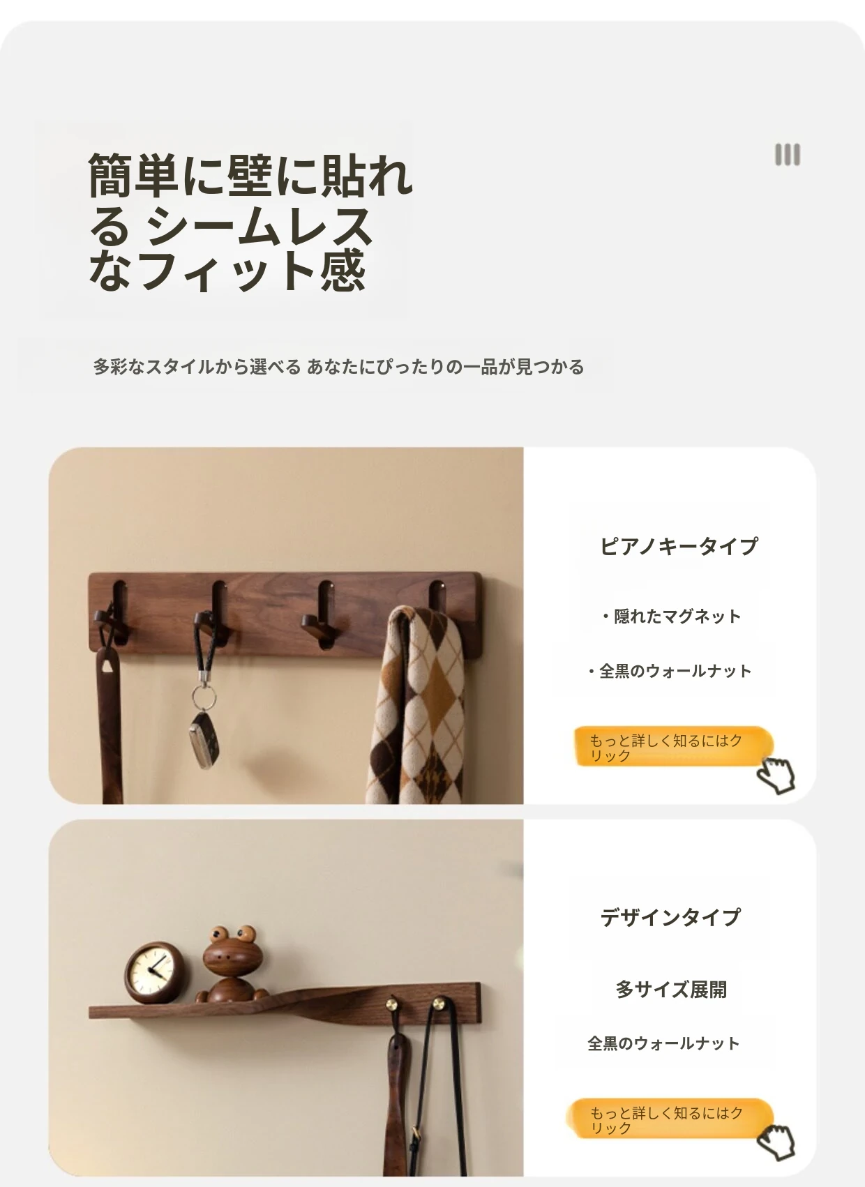Click the 多サイズ展開 label

671,990
